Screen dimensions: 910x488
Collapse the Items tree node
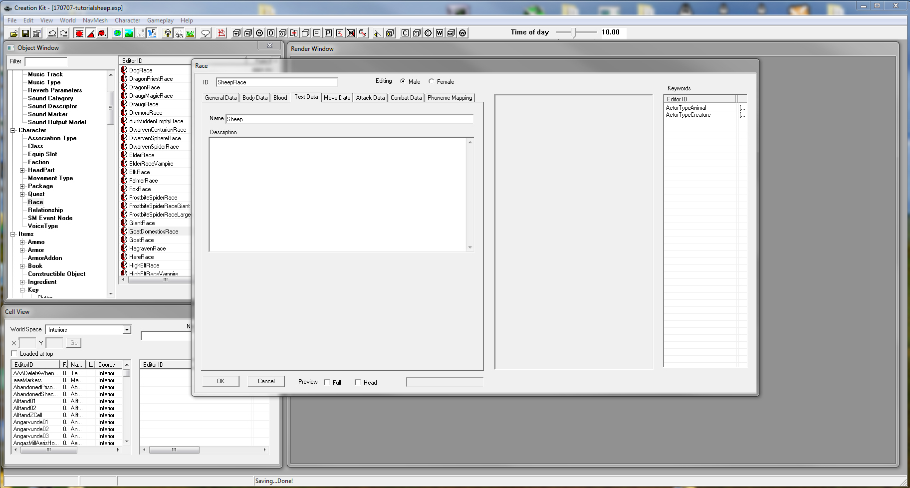[13, 234]
